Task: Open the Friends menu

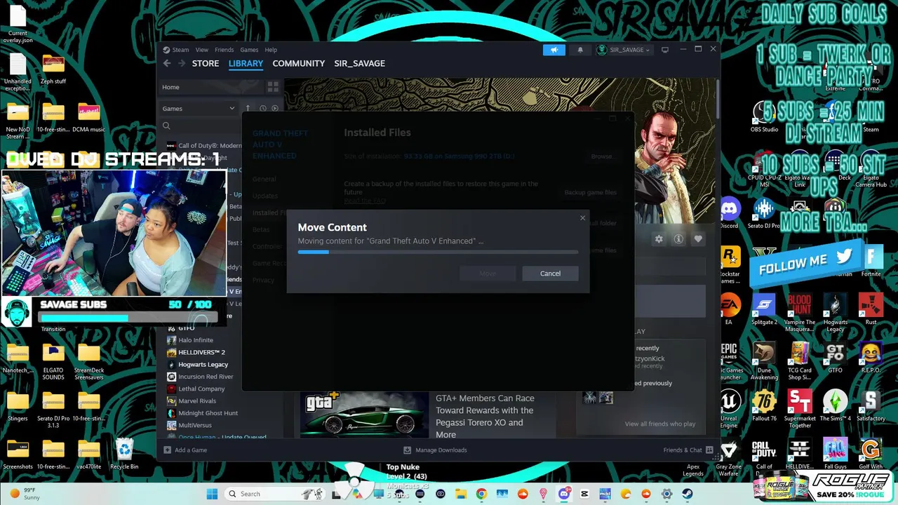Action: [224, 50]
